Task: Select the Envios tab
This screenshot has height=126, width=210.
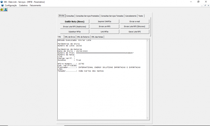Action: pyautogui.click(x=62, y=16)
